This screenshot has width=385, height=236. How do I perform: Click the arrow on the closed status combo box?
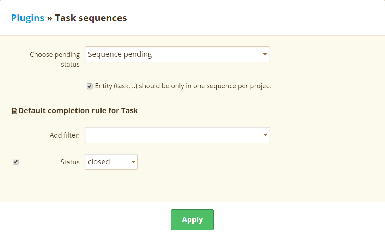click(x=133, y=162)
